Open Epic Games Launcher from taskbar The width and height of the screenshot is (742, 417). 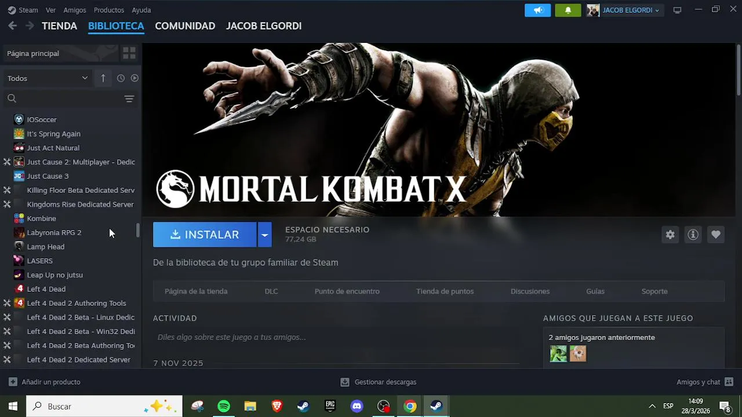tap(330, 406)
